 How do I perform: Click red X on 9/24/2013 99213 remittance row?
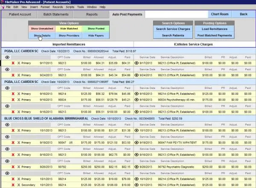[x=13, y=75]
